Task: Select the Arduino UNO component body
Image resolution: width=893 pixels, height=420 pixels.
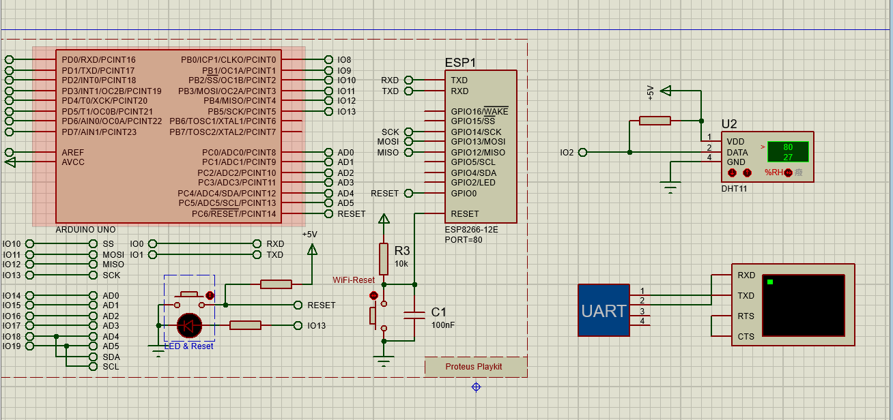Action: [169, 136]
